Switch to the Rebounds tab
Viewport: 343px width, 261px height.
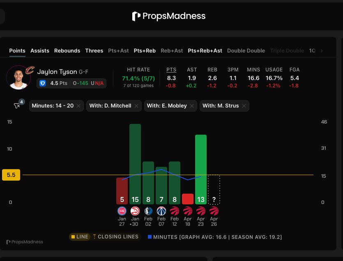click(67, 51)
